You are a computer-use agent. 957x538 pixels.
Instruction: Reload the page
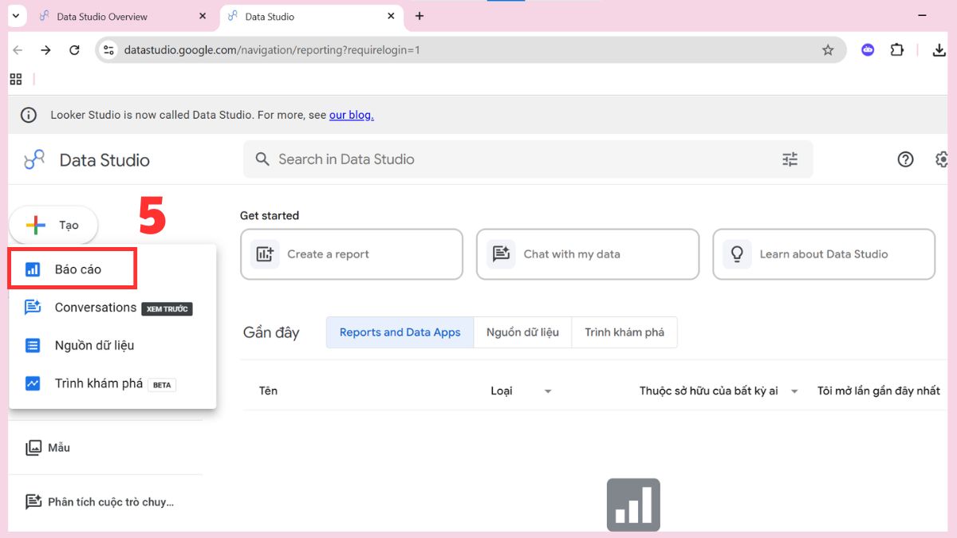click(74, 50)
